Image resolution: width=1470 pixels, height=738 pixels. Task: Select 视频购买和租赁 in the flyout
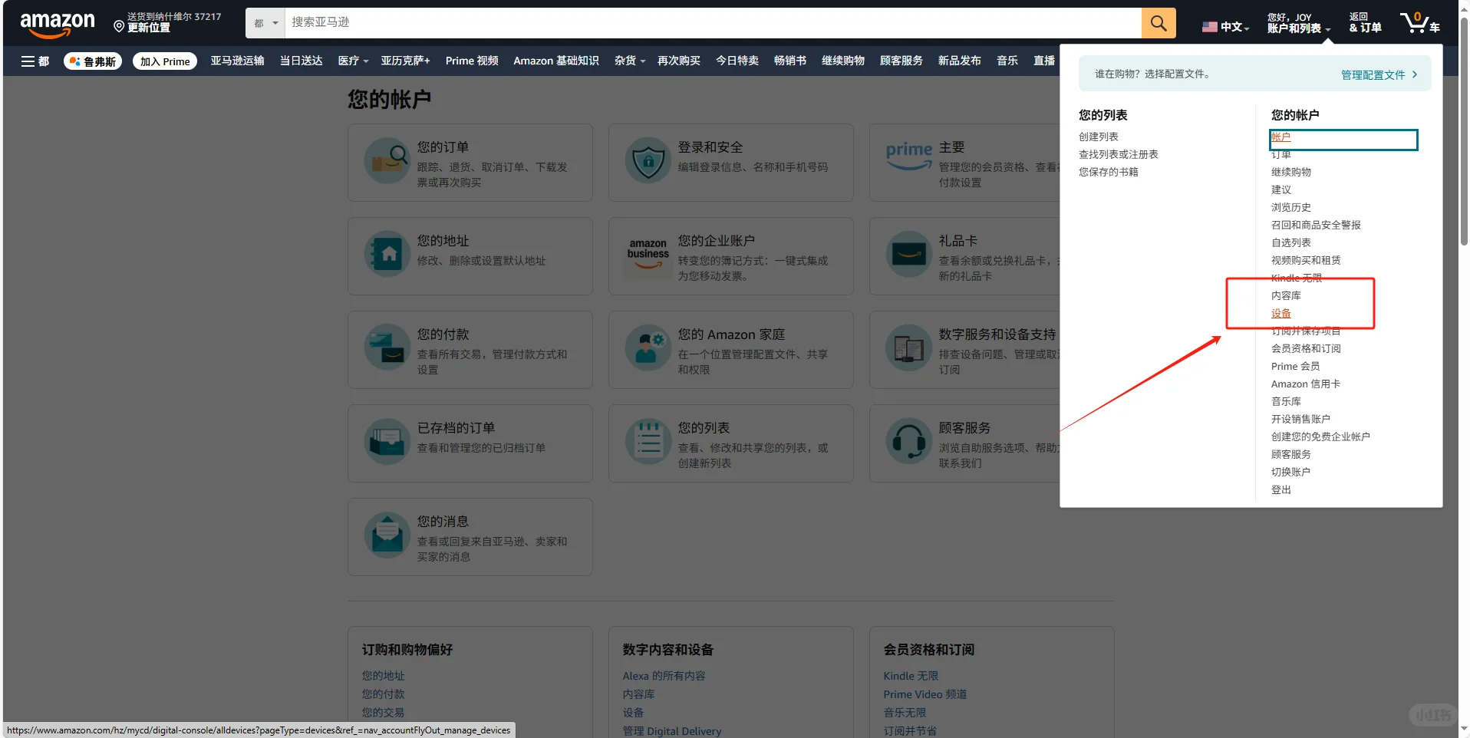click(x=1306, y=261)
